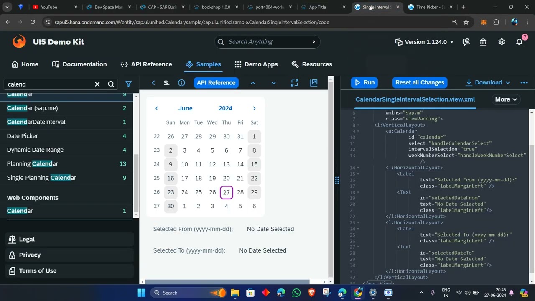This screenshot has width=535, height=301.
Task: Select June 15 in the calendar
Action: (x=254, y=164)
